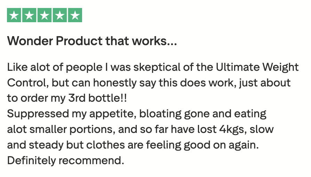Image resolution: width=311 pixels, height=177 pixels.
Task: Click the word 'clothes' in the review
Action: coord(105,145)
